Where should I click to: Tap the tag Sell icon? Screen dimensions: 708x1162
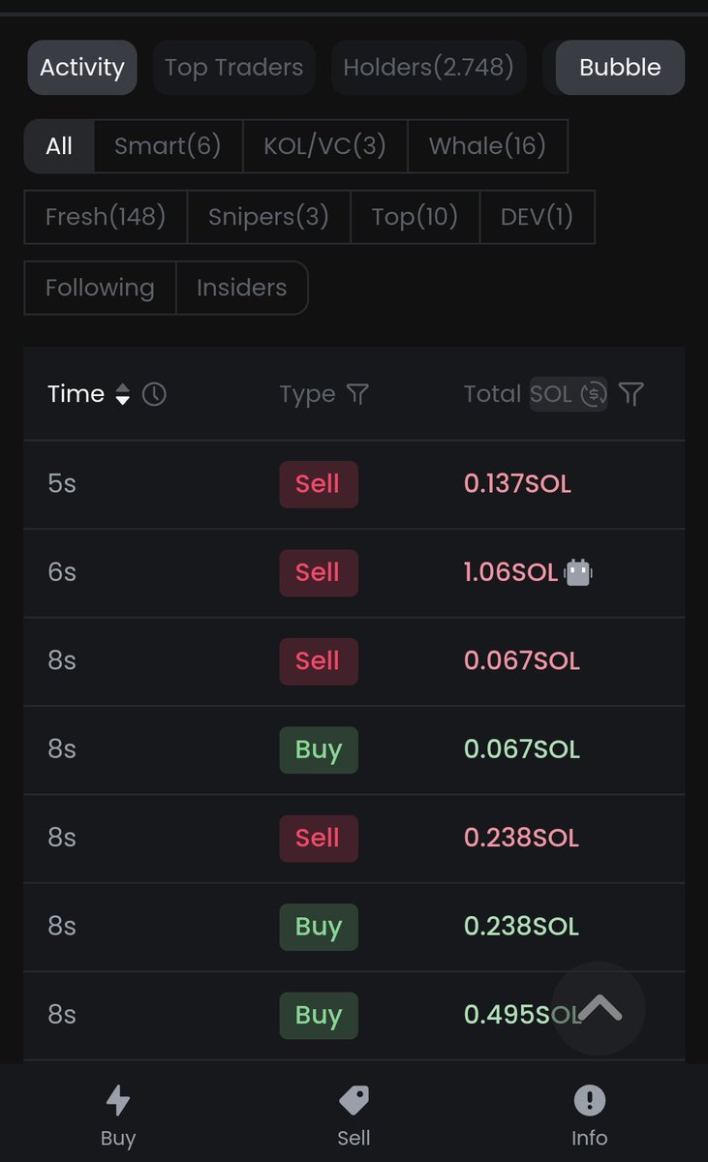tap(354, 1101)
